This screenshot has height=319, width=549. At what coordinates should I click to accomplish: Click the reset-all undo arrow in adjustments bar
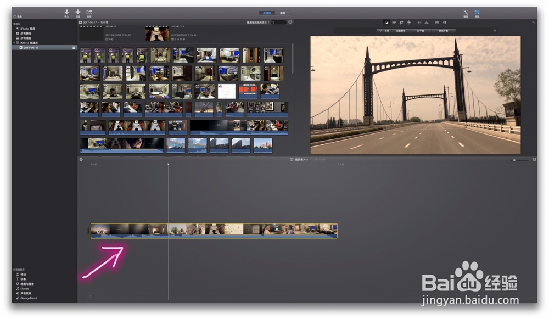click(x=533, y=23)
